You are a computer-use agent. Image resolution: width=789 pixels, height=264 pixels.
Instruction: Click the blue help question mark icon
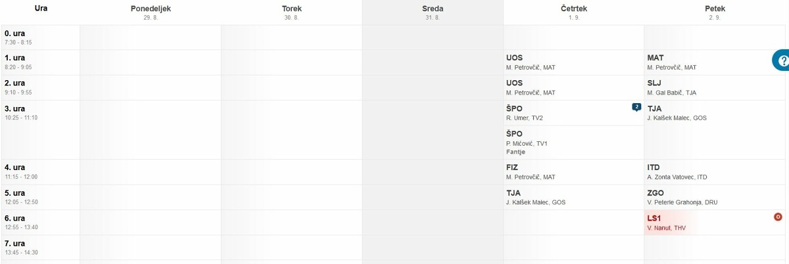(782, 60)
